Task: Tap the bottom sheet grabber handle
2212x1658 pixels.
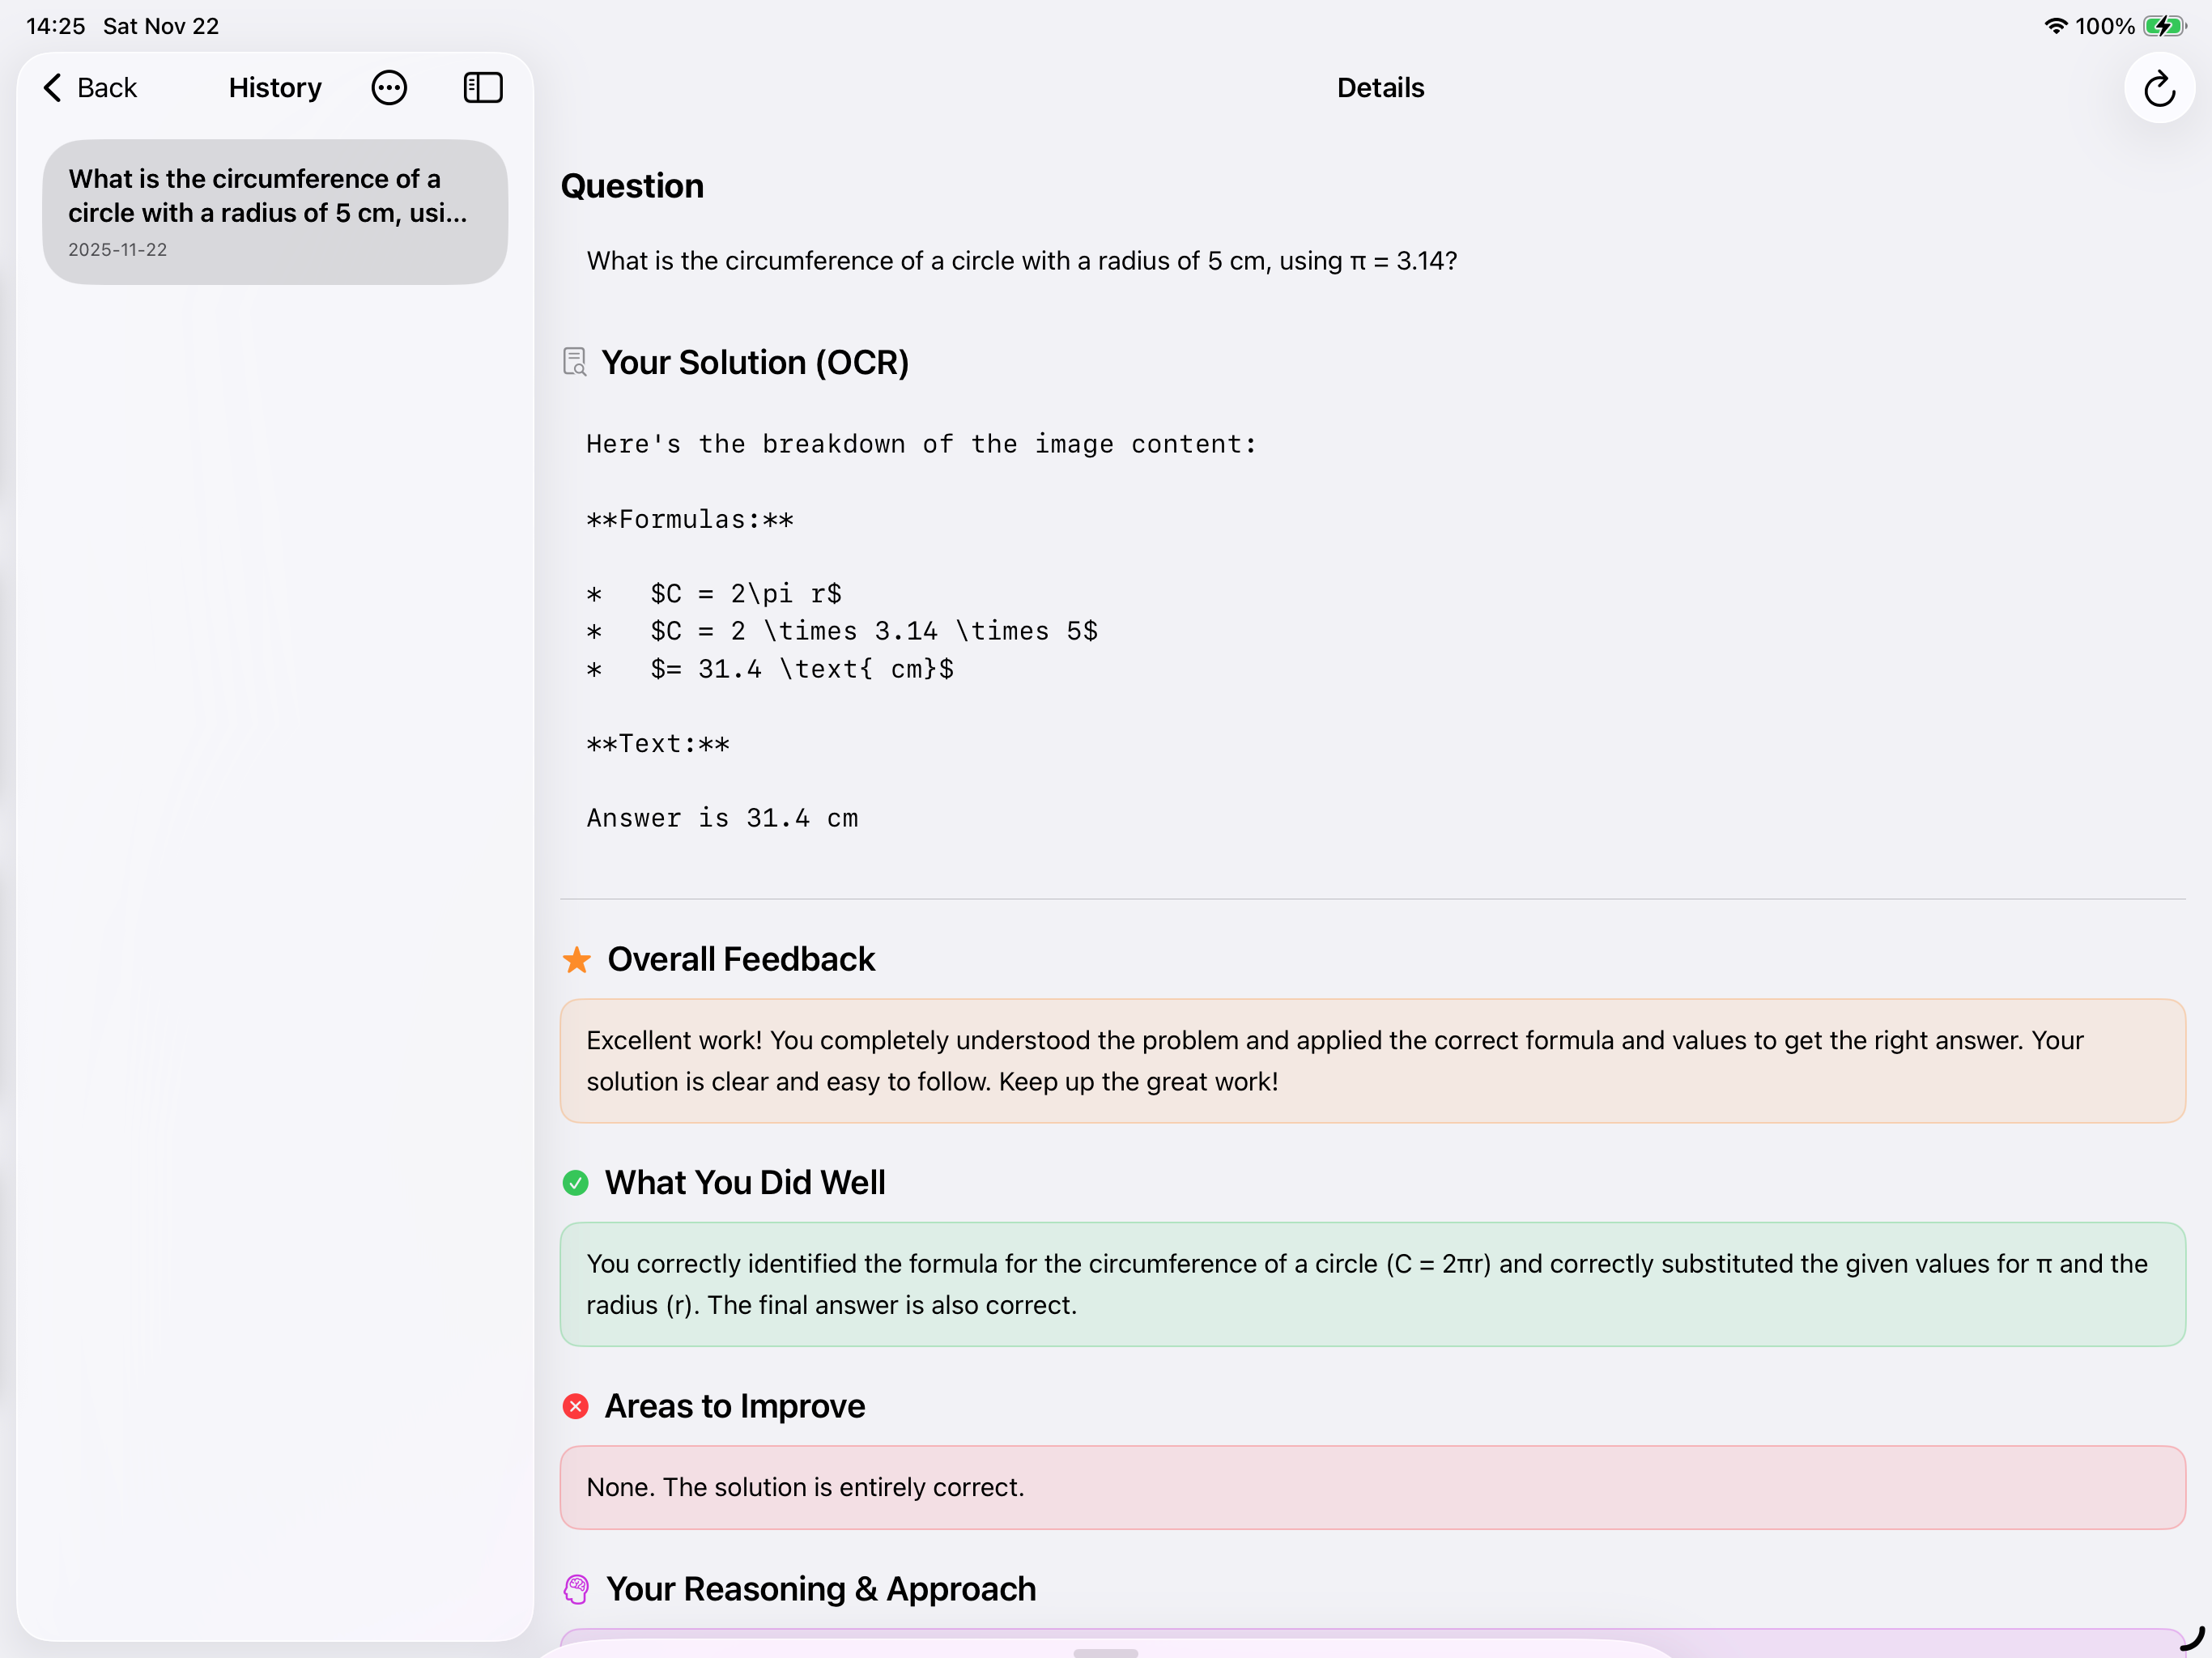Action: tap(1105, 1653)
